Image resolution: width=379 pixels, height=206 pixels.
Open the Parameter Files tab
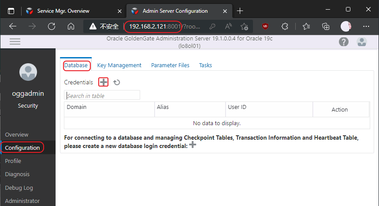point(170,65)
